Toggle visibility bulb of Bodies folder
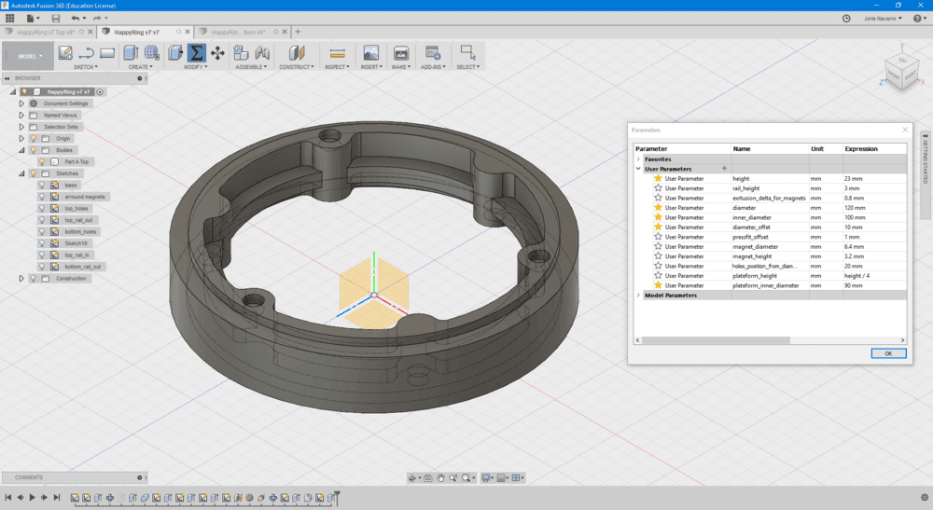Viewport: 933px width, 510px height. (34, 150)
